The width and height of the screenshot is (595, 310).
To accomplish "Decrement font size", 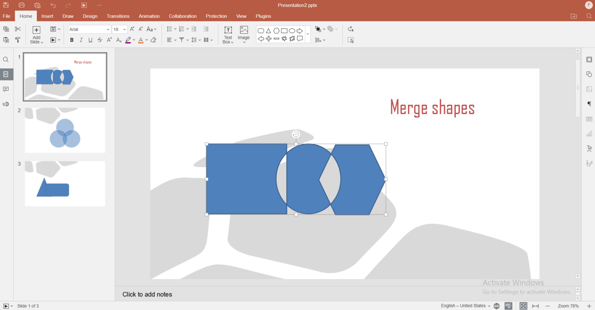I will (x=141, y=29).
